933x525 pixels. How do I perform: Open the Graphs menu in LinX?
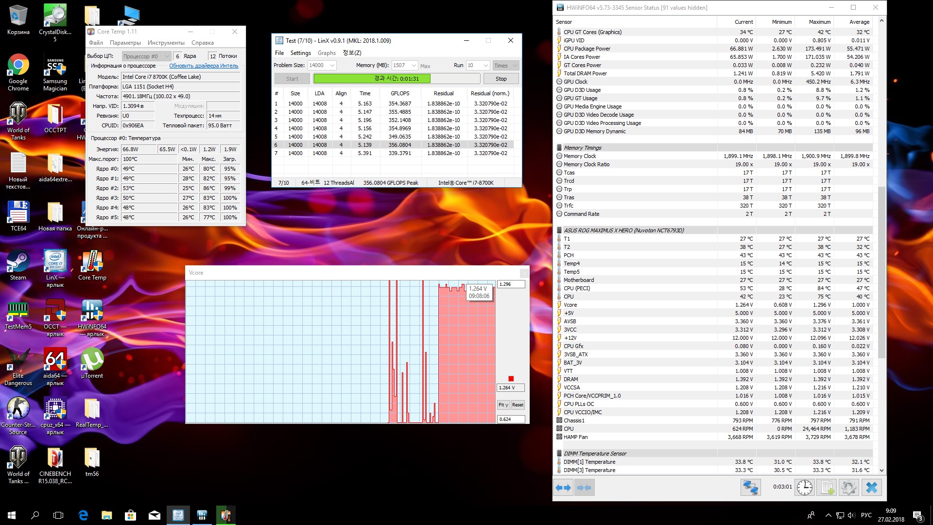coord(327,53)
